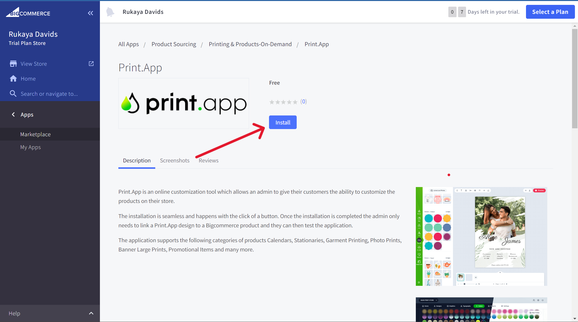
Task: Click the search magnifier icon
Action: pos(13,94)
